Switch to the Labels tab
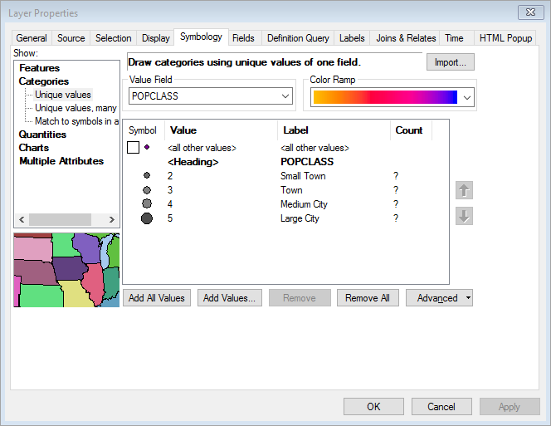The width and height of the screenshot is (551, 426). (x=352, y=38)
